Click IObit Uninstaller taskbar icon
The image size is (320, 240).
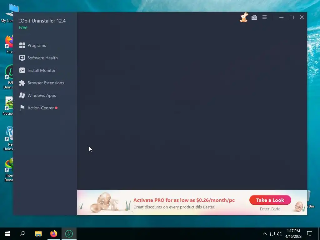pos(69,234)
